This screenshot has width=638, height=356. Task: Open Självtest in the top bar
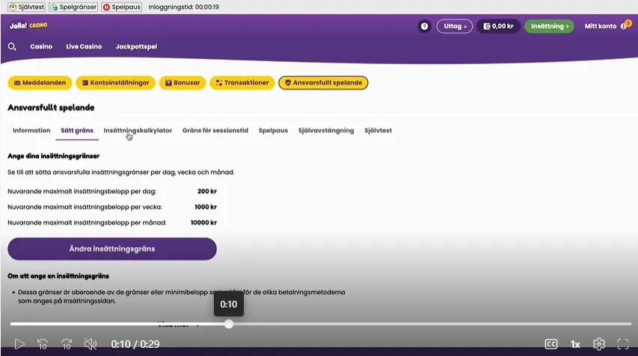[26, 7]
